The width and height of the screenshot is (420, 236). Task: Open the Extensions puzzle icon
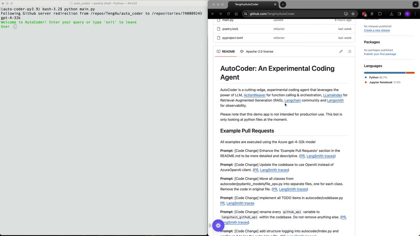pos(380,14)
